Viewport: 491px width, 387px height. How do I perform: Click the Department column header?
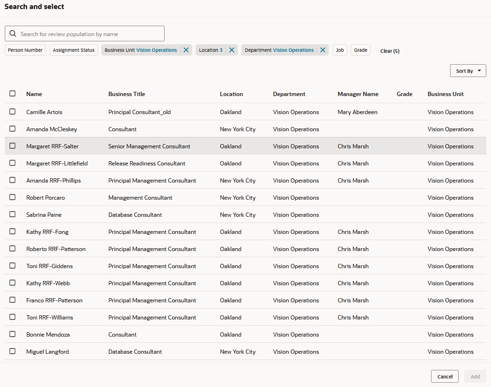point(289,94)
